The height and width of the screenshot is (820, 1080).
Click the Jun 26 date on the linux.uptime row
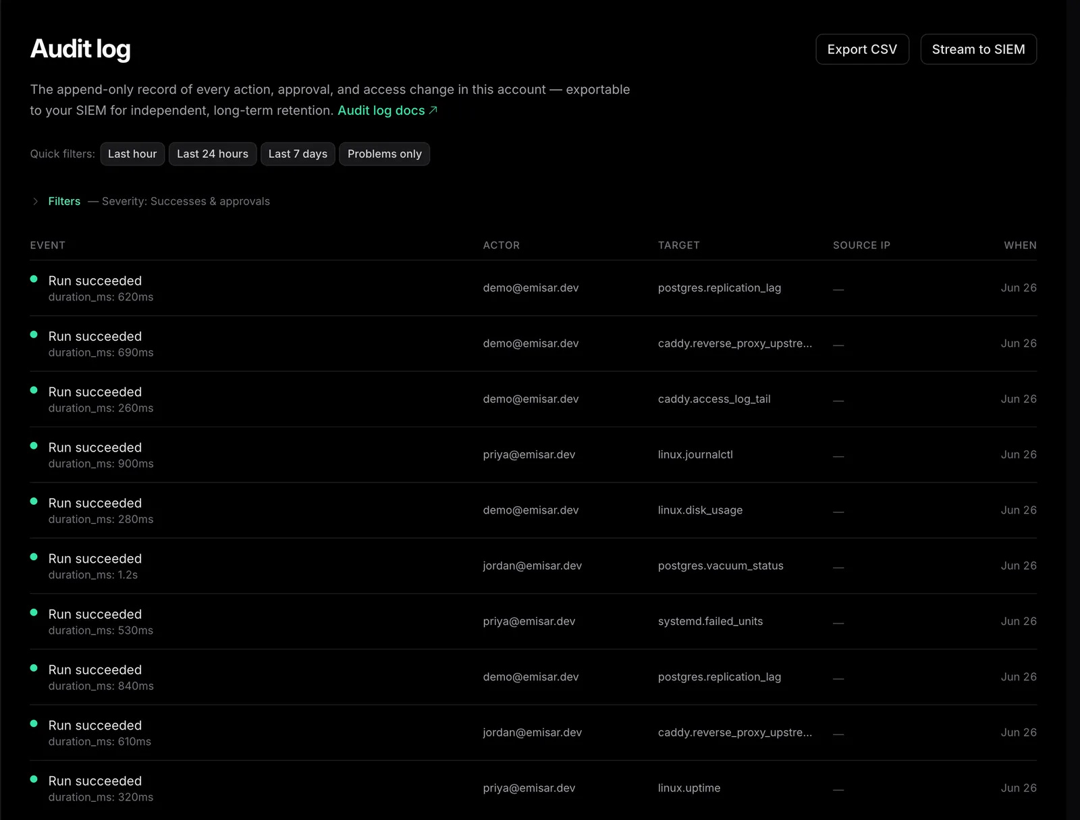click(x=1019, y=788)
